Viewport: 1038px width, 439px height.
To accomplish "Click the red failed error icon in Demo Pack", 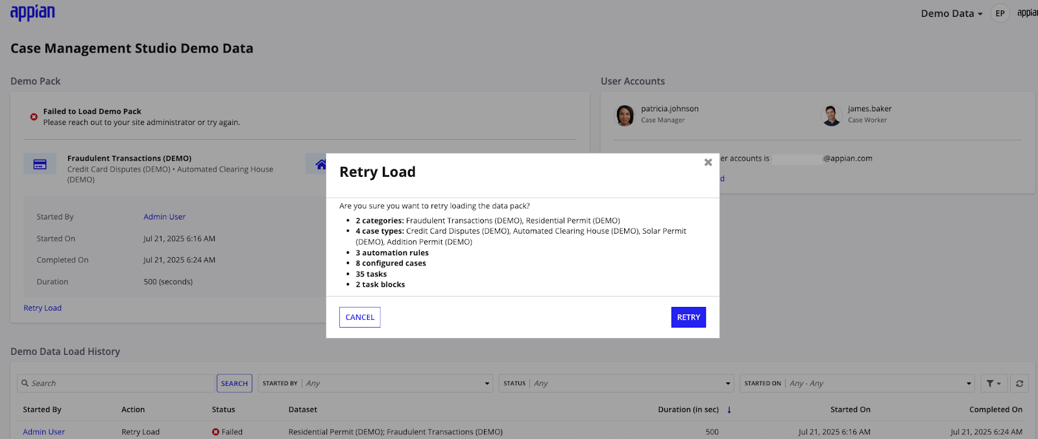I will [34, 117].
